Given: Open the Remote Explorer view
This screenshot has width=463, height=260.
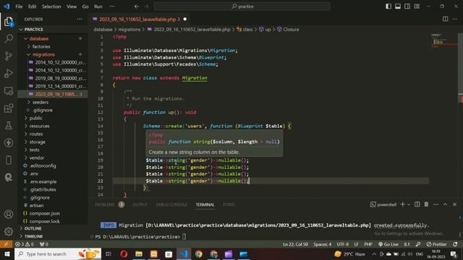Looking at the screenshot, I should [x=9, y=91].
